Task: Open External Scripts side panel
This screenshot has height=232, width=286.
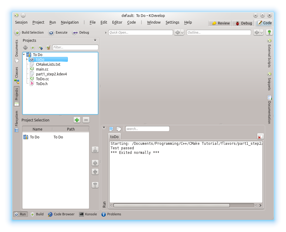Action: click(x=269, y=53)
